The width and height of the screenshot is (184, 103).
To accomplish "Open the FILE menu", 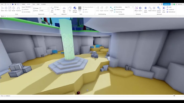I will pos(2,4).
